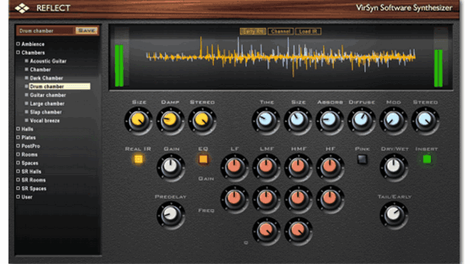470x264 pixels.
Task: Toggle the Real IR button
Action: point(138,158)
